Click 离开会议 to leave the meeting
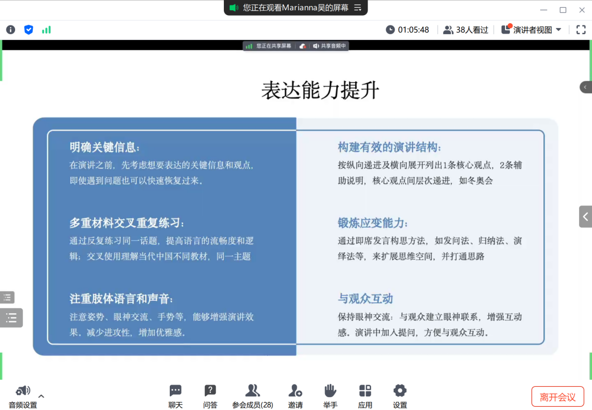The width and height of the screenshot is (592, 410). 557,396
